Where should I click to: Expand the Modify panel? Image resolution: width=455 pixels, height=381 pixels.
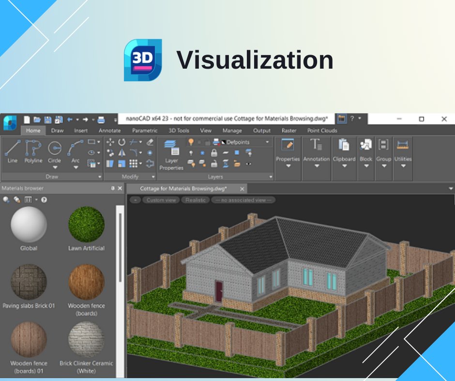tap(153, 176)
